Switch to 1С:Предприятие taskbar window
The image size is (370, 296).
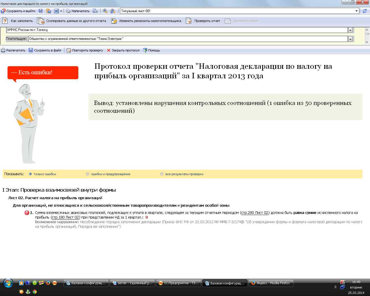click(179, 283)
